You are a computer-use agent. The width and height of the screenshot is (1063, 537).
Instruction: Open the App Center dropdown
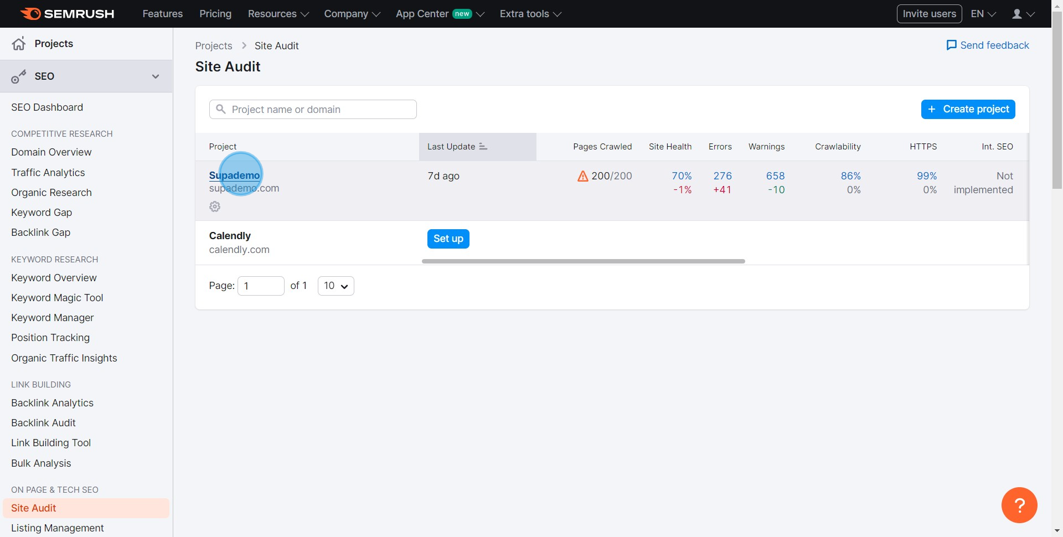[440, 14]
